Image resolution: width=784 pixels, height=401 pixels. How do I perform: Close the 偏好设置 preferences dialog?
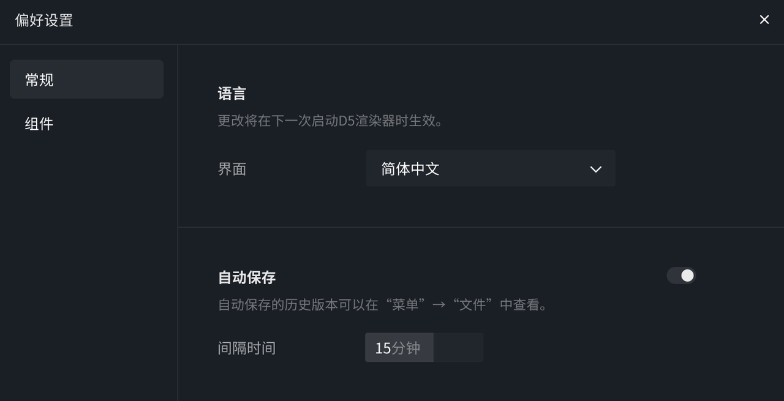pos(764,20)
